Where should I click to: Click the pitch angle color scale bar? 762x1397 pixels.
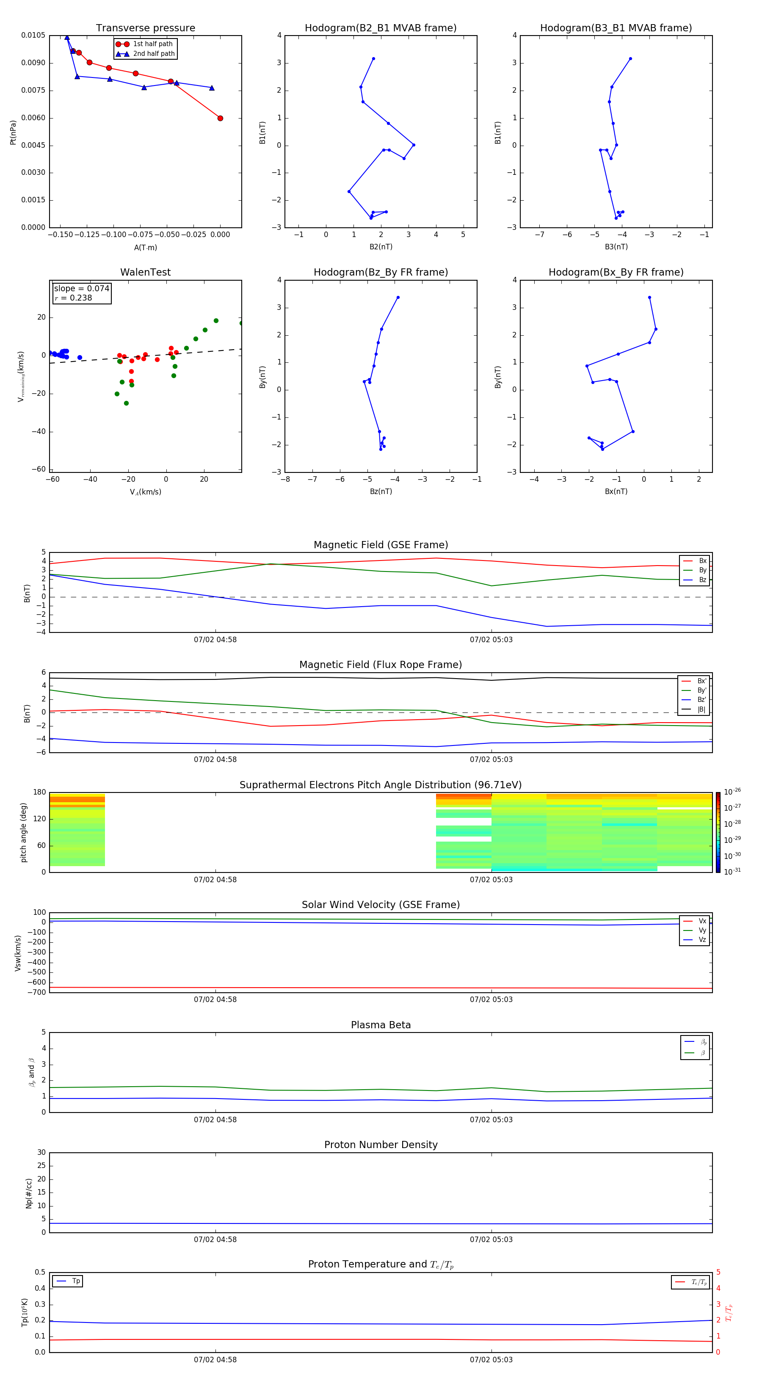click(718, 832)
